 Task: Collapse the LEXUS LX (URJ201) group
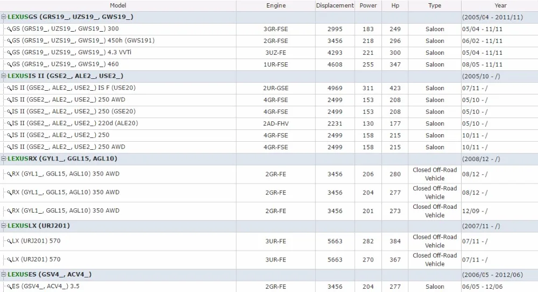[3, 225]
